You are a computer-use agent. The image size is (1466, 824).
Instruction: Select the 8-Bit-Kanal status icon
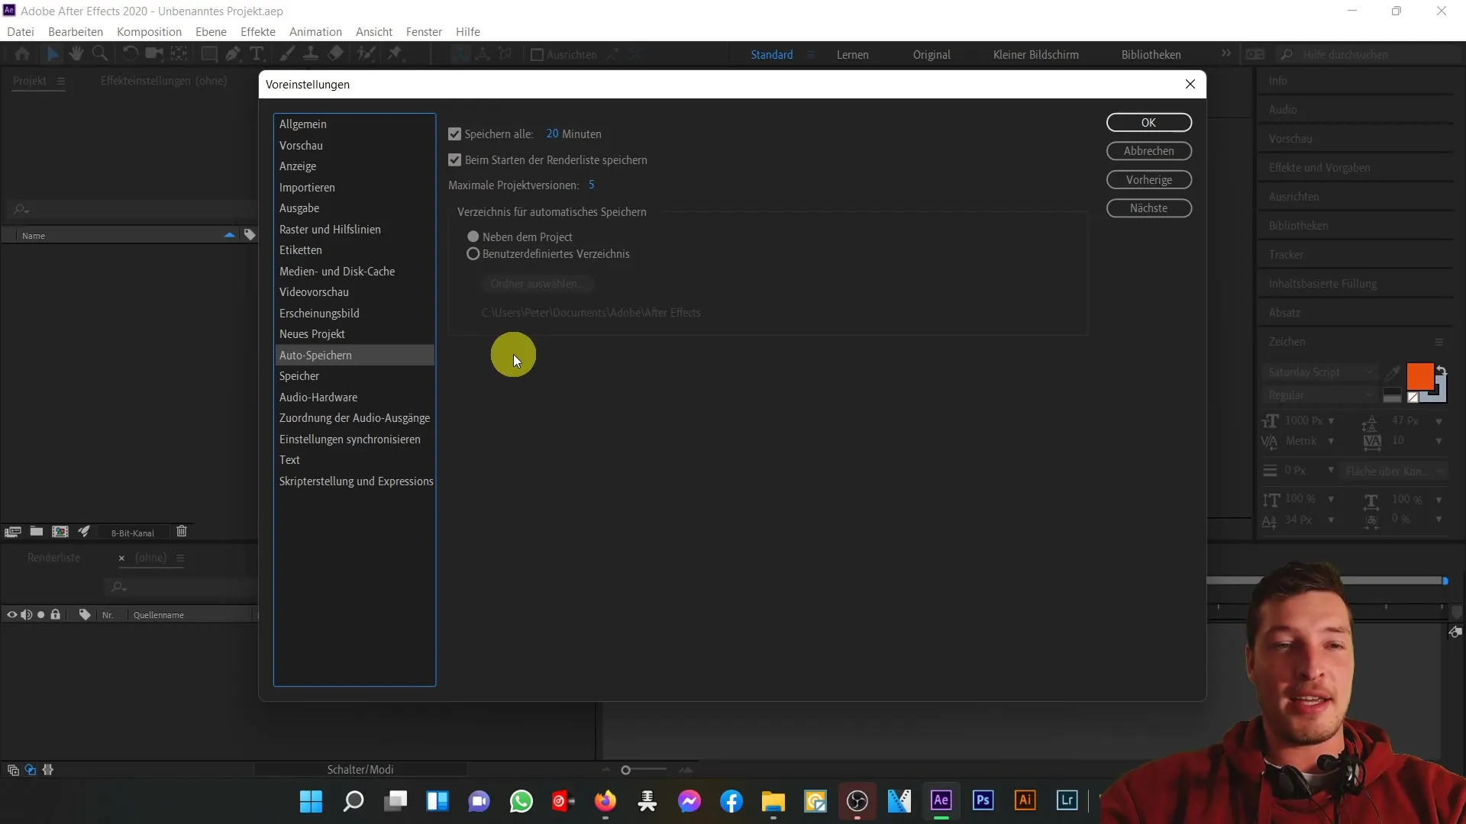(132, 533)
